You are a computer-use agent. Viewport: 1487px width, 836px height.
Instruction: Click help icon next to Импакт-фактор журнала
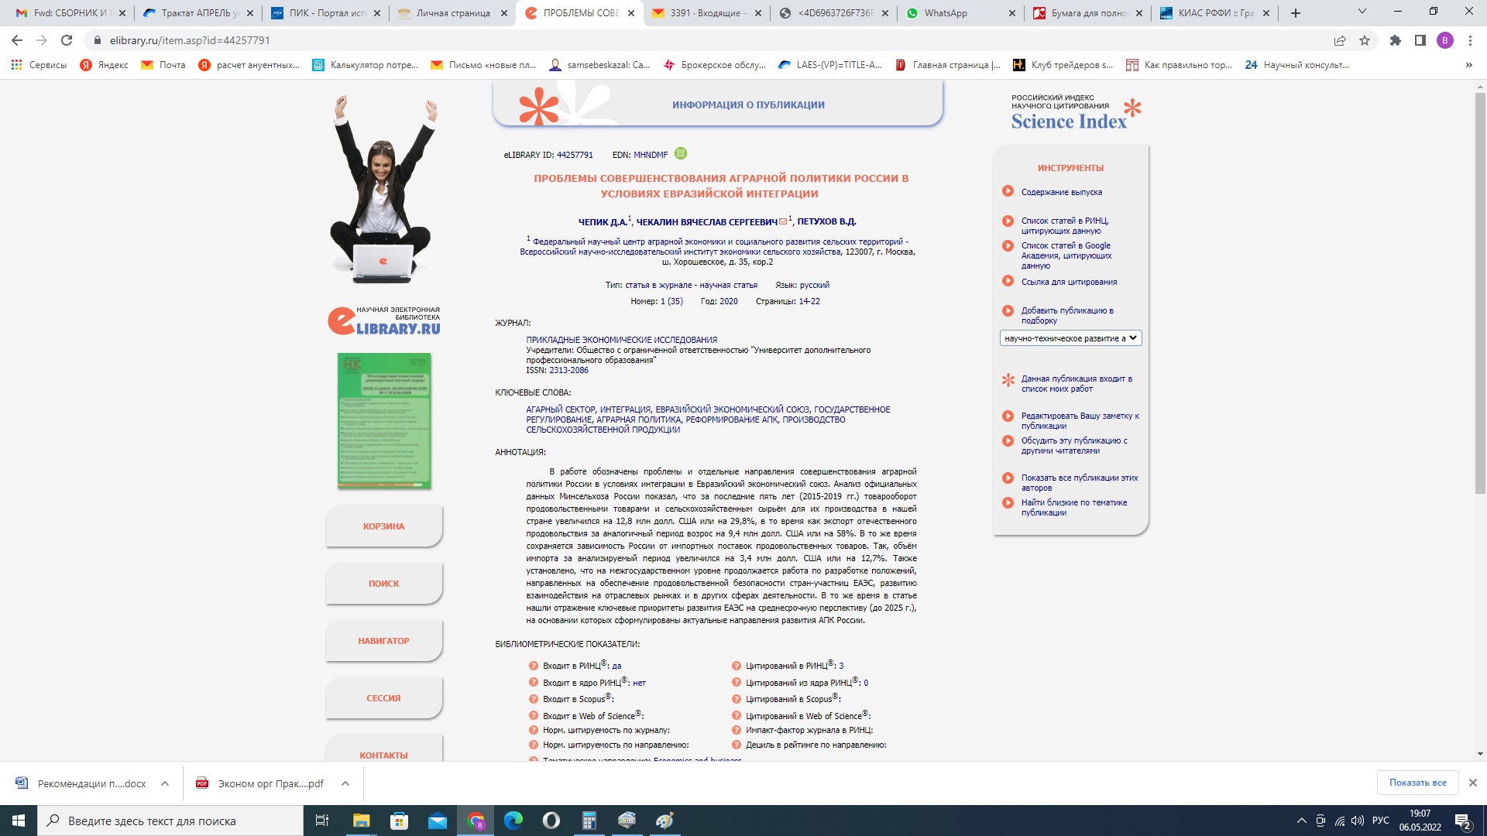(x=737, y=730)
